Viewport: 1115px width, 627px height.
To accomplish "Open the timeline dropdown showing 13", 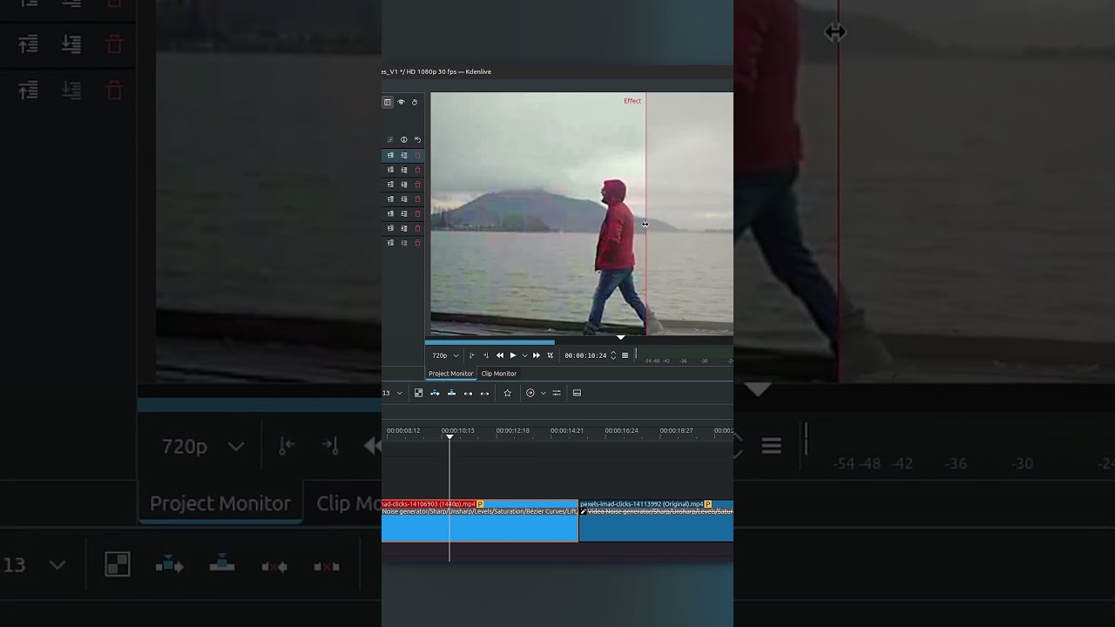I will 393,393.
